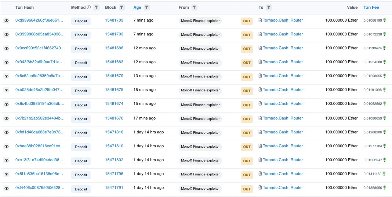Preview transaction 0xf4406c008769f506328 eye icon
Screen dimensions: 392x197
pyautogui.click(x=7, y=188)
